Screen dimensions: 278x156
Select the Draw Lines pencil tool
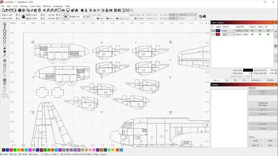tap(5, 27)
